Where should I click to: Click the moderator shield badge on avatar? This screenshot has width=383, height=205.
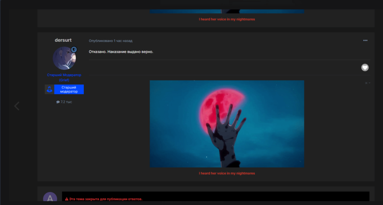tap(74, 50)
